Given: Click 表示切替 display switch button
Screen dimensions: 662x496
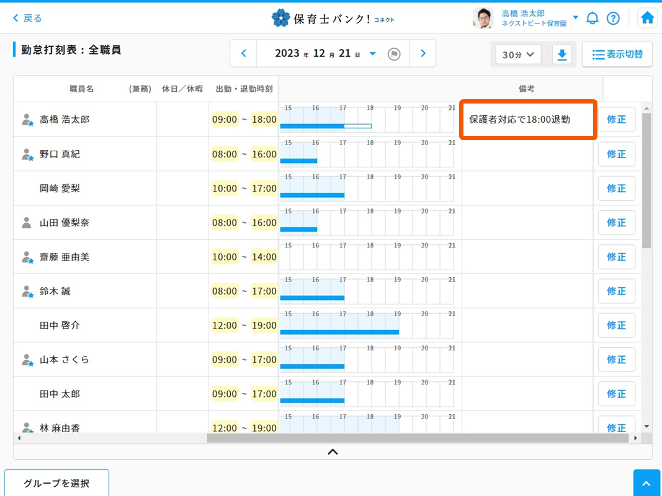Looking at the screenshot, I should click(617, 55).
